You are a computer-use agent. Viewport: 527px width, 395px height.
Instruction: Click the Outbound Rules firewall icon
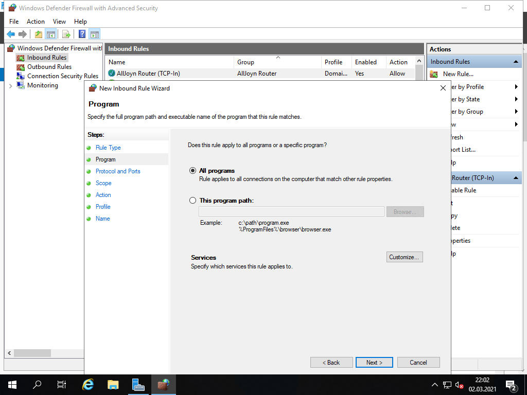tap(21, 67)
